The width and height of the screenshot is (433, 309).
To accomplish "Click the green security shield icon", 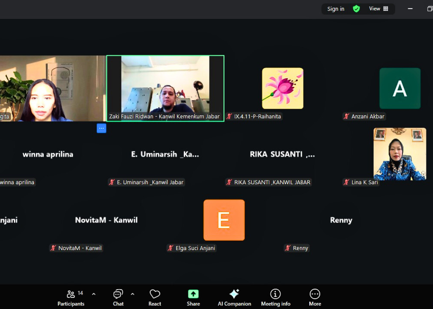I will tap(356, 9).
